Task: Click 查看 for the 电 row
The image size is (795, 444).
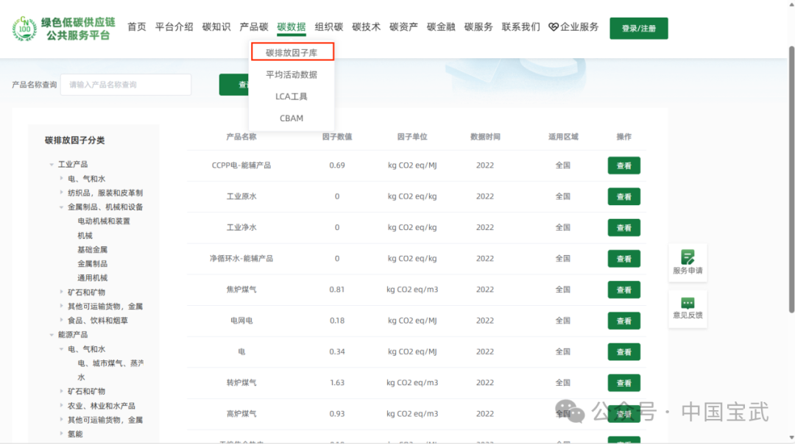Action: (x=623, y=352)
